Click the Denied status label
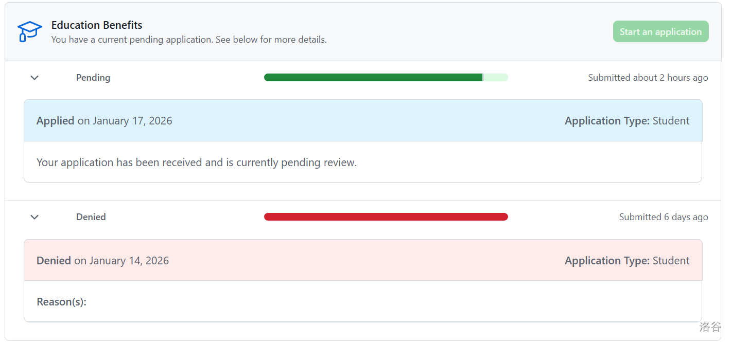Screen dimensions: 732x343 tap(91, 217)
